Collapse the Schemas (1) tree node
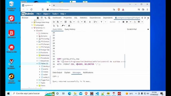Image resolution: width=171 pixels, height=96 pixels. pos(32,28)
